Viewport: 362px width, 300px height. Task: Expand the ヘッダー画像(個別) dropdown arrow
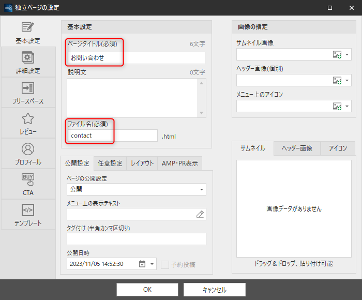348,80
